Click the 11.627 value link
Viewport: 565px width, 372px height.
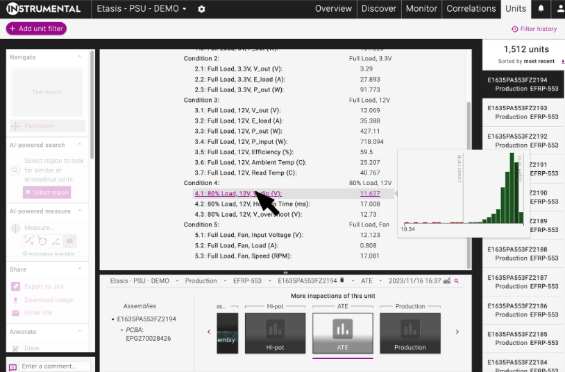[370, 193]
